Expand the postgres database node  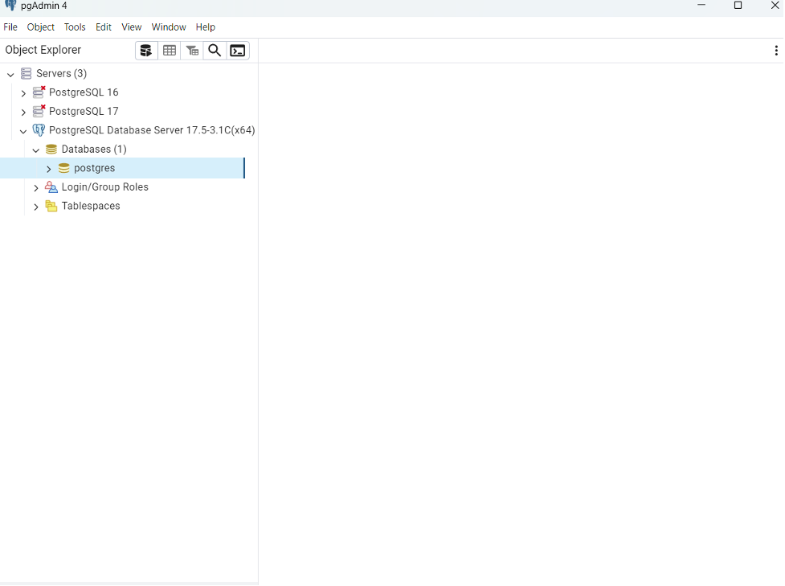point(48,169)
